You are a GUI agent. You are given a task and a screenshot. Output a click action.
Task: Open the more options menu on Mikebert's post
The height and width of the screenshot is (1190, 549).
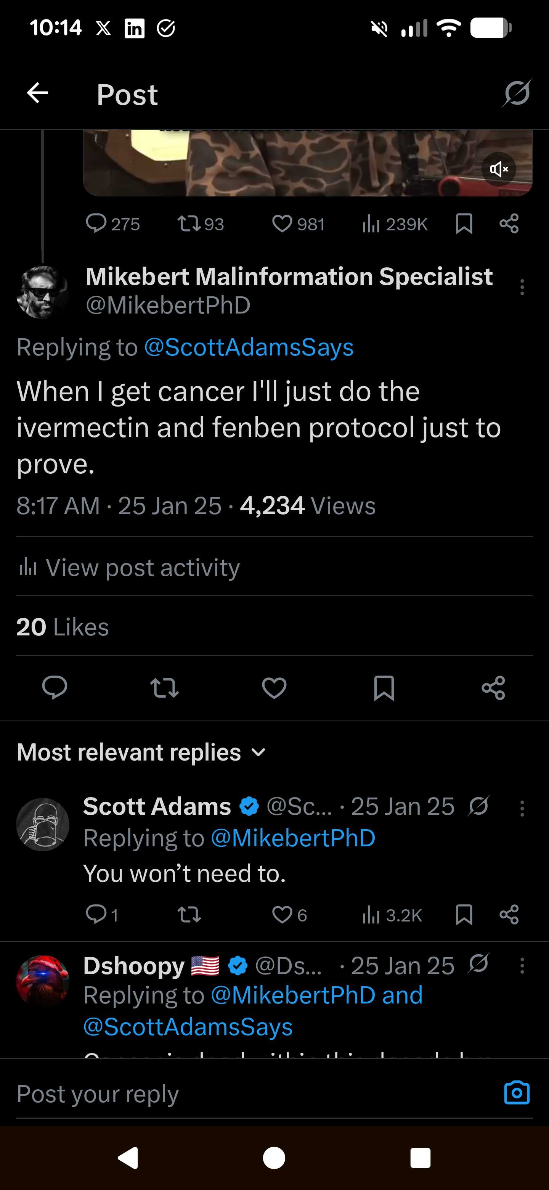click(x=522, y=287)
